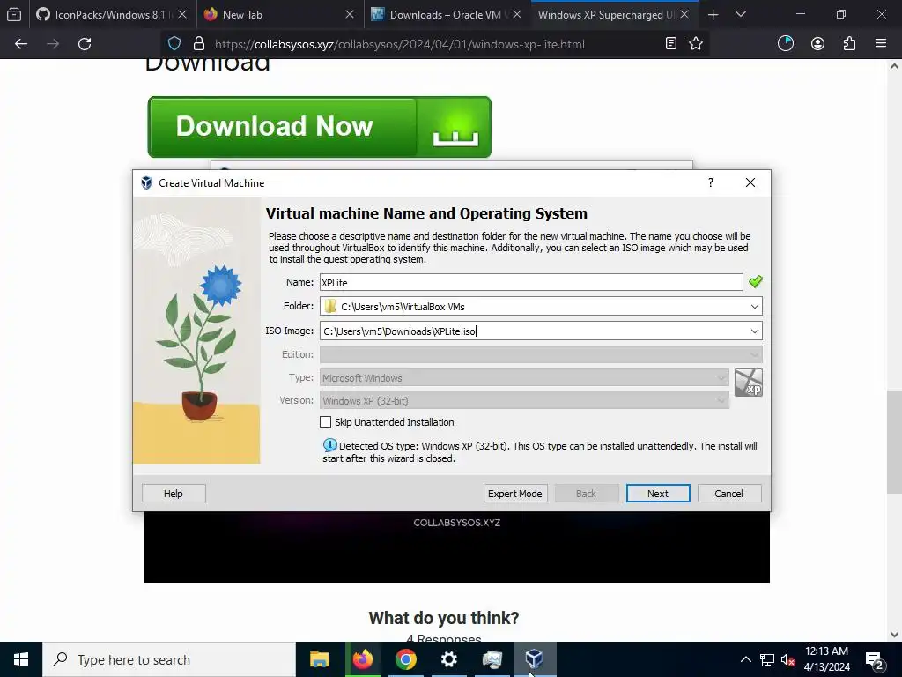Open Settings gear from taskbar
902x677 pixels.
click(448, 659)
